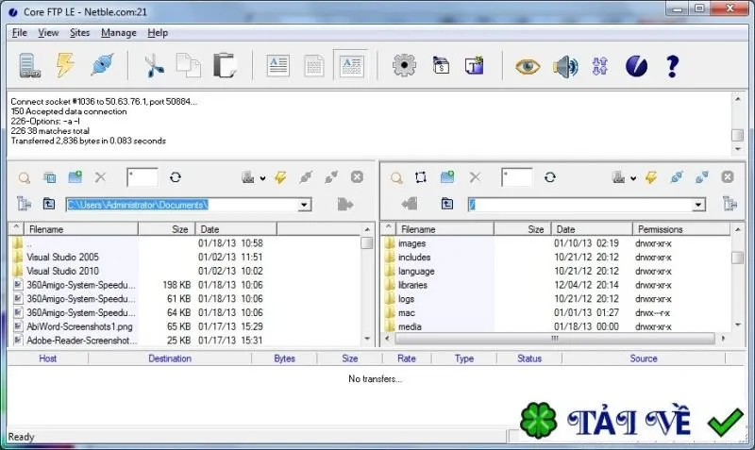The width and height of the screenshot is (755, 450).
Task: Open settings gear icon in toolbar
Action: coord(404,65)
